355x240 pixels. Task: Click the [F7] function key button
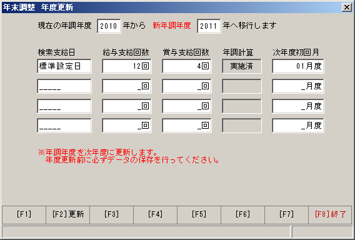tap(286, 214)
